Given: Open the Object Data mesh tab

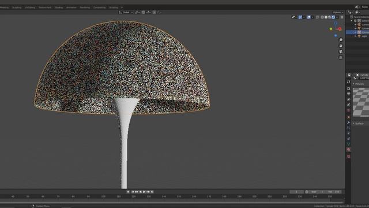Looking at the screenshot, I should point(348,144).
